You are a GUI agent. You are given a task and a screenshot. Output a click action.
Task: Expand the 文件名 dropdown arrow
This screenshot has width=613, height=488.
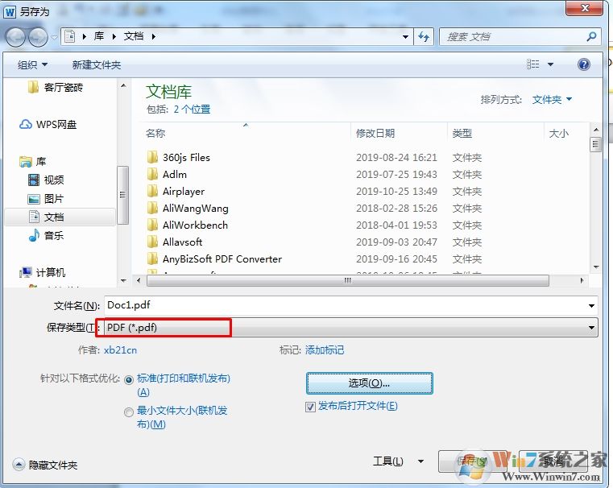click(x=591, y=305)
